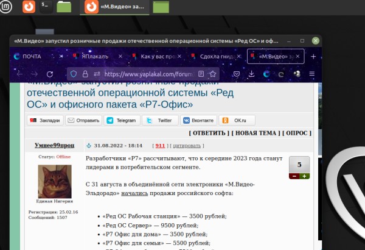Open the spheres extension icon in toolbar
The image size is (365, 250).
[297, 74]
